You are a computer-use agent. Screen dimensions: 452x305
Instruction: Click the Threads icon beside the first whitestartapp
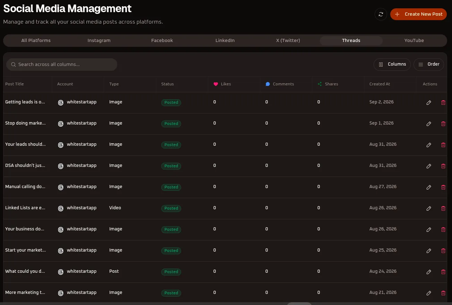(x=61, y=103)
